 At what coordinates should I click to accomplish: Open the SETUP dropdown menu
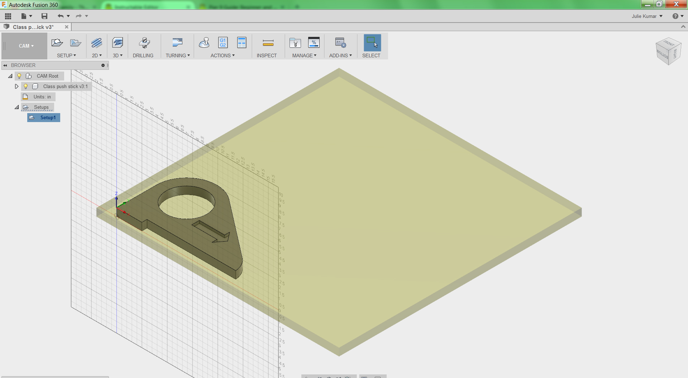[x=66, y=55]
